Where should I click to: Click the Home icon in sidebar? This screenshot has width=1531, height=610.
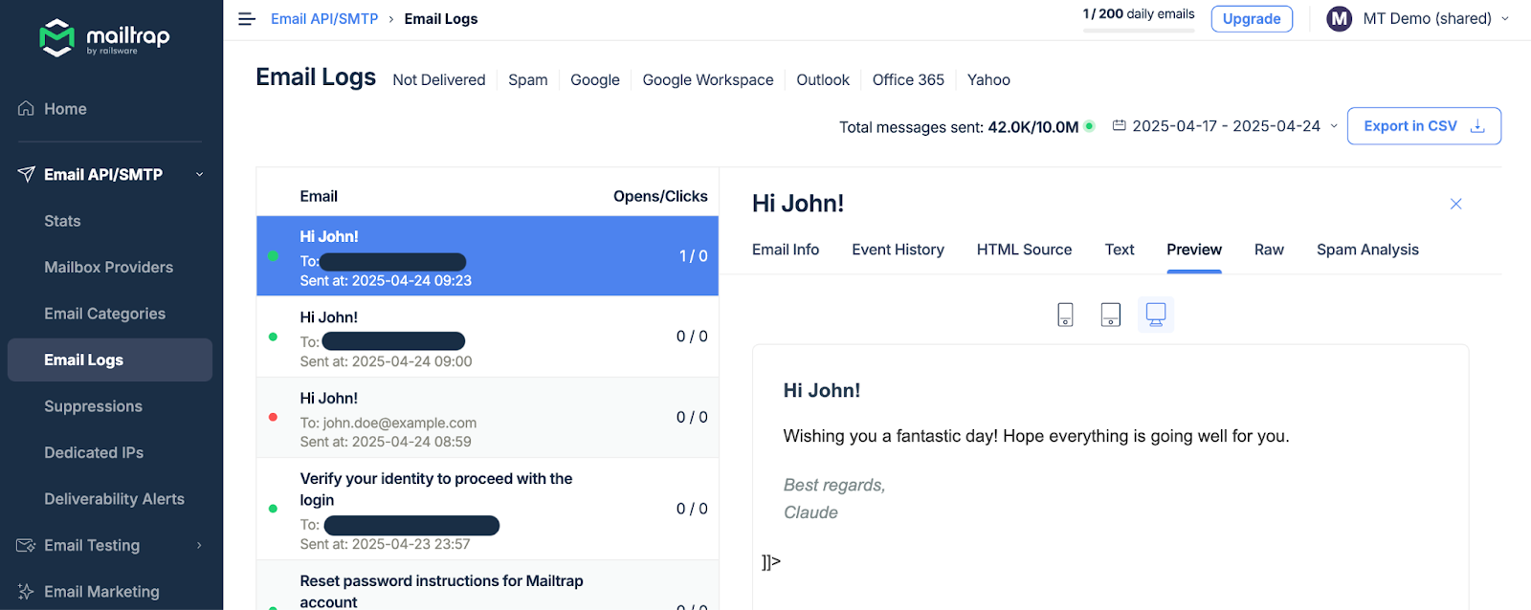pyautogui.click(x=27, y=109)
